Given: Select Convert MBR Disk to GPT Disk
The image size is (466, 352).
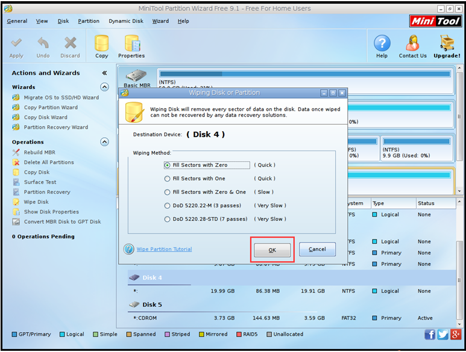Looking at the screenshot, I should pos(62,221).
